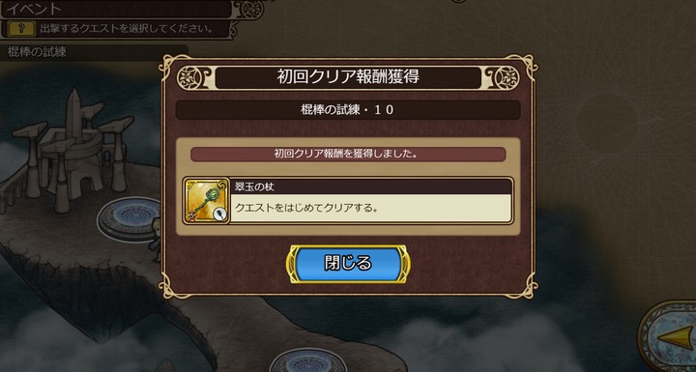Click the 棍棒の試練 label below the header
Viewport: 696px width, 372px height.
click(37, 52)
